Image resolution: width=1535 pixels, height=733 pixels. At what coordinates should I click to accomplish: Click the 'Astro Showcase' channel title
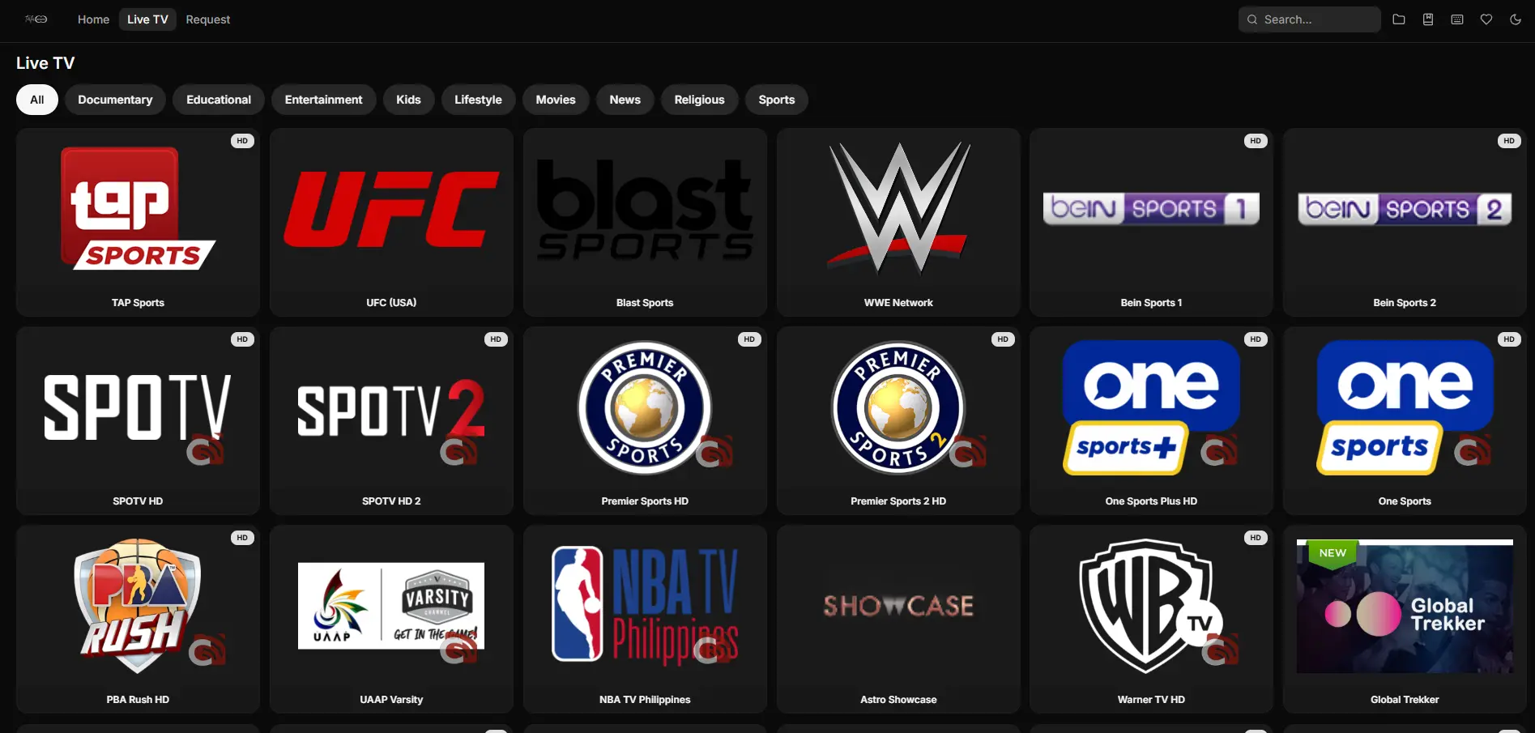click(898, 700)
